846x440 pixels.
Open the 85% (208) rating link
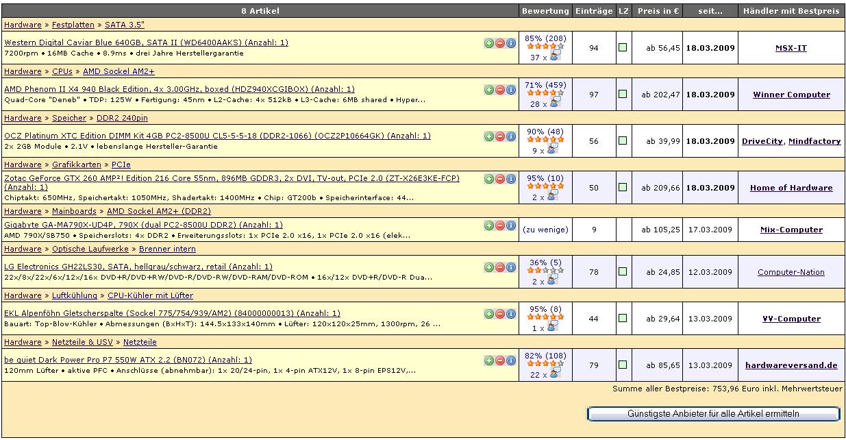(x=545, y=38)
